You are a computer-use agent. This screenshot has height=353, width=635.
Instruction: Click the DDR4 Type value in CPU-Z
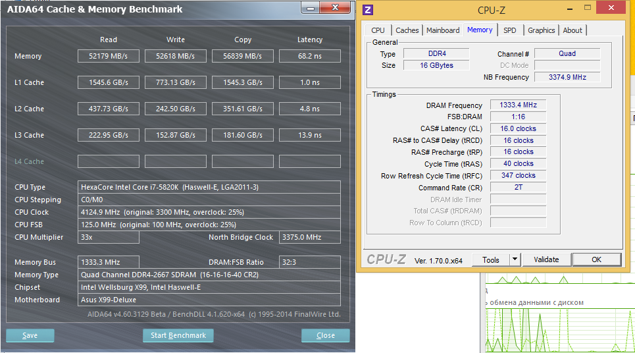436,53
